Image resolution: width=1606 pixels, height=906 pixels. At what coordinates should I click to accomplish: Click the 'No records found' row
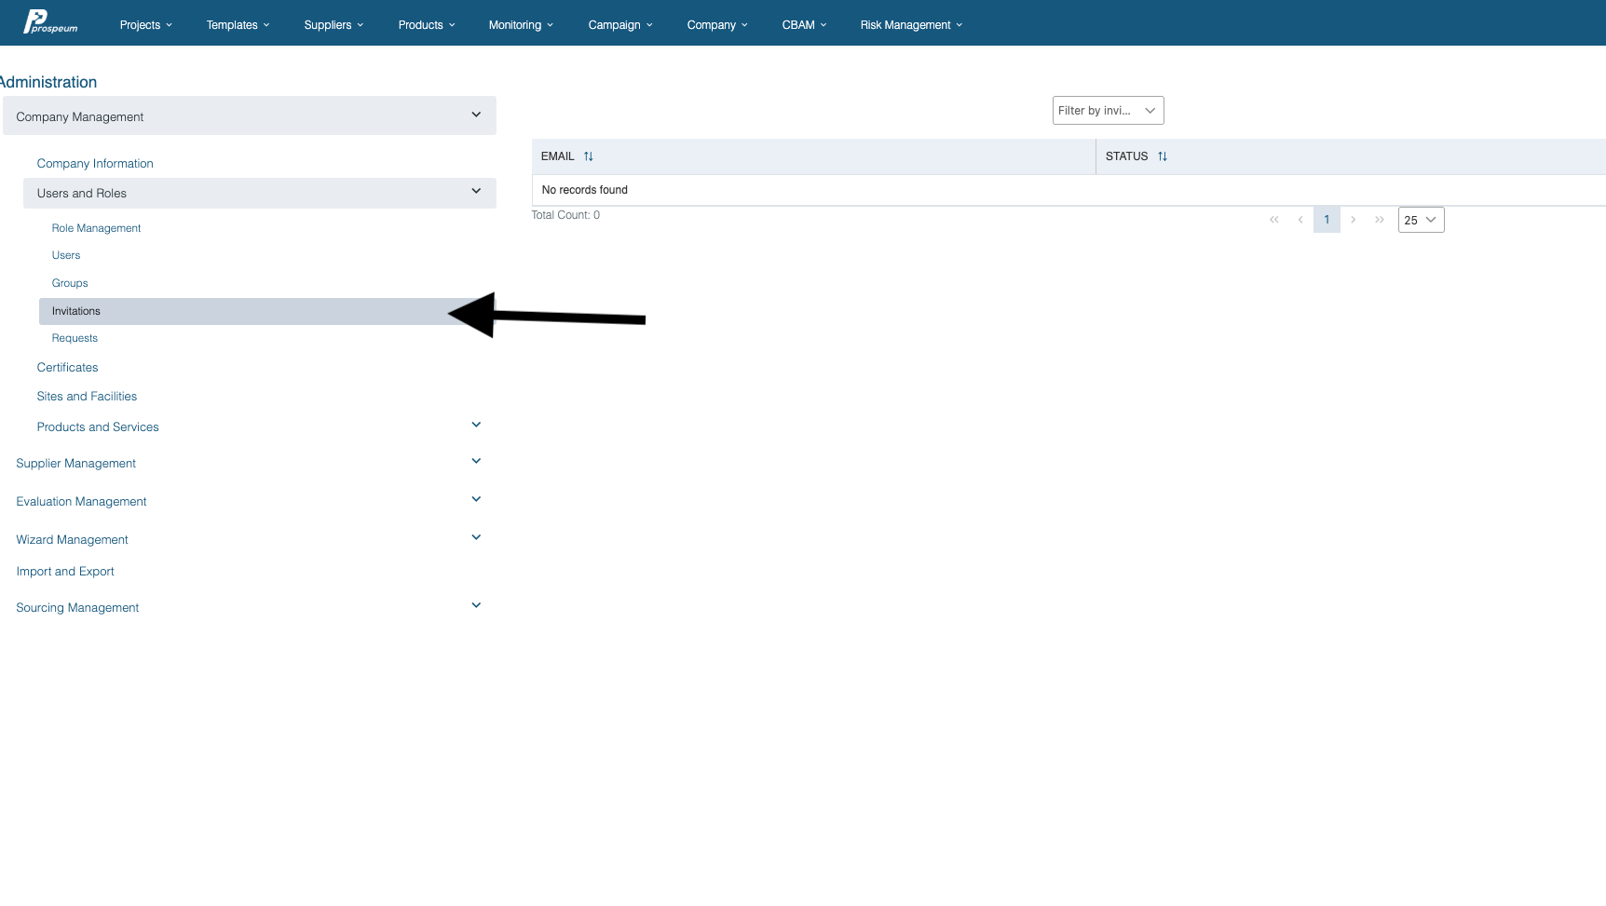[x=1068, y=190]
